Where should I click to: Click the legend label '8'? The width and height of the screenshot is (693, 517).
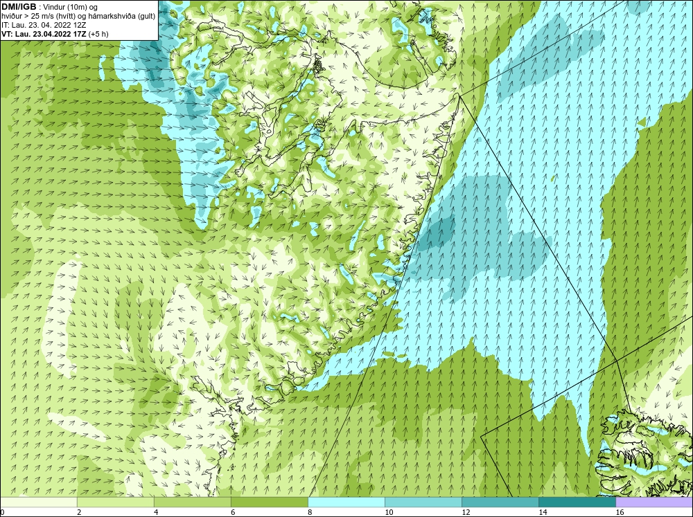coord(310,512)
